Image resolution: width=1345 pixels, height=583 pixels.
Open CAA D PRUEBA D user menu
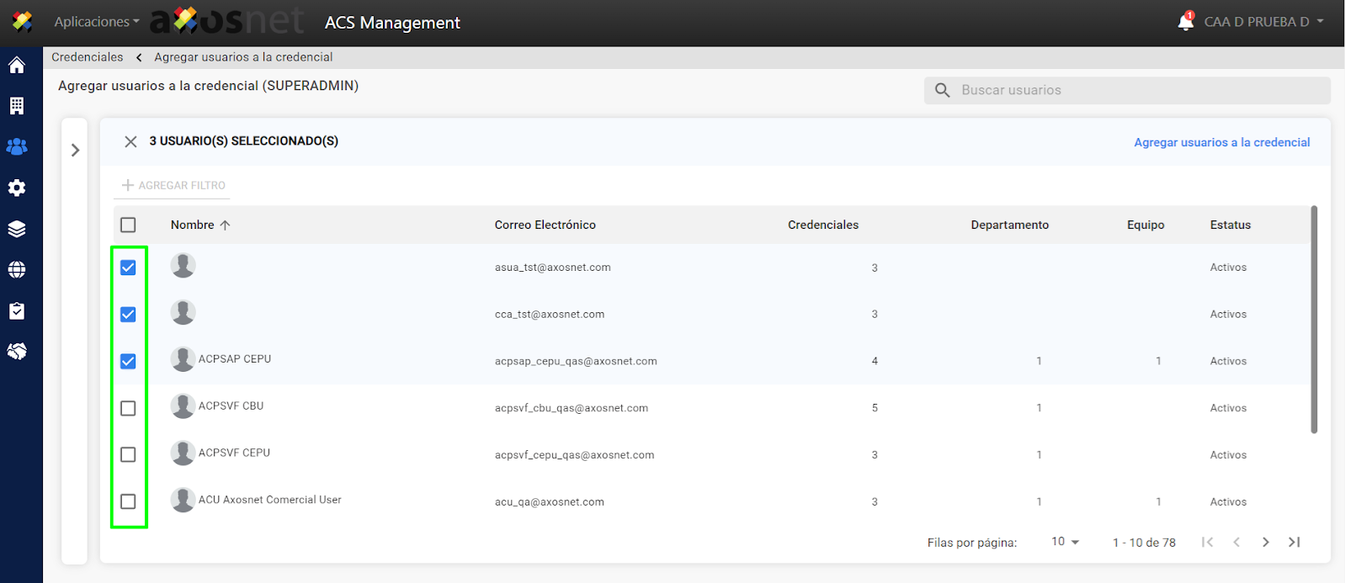[x=1263, y=22]
